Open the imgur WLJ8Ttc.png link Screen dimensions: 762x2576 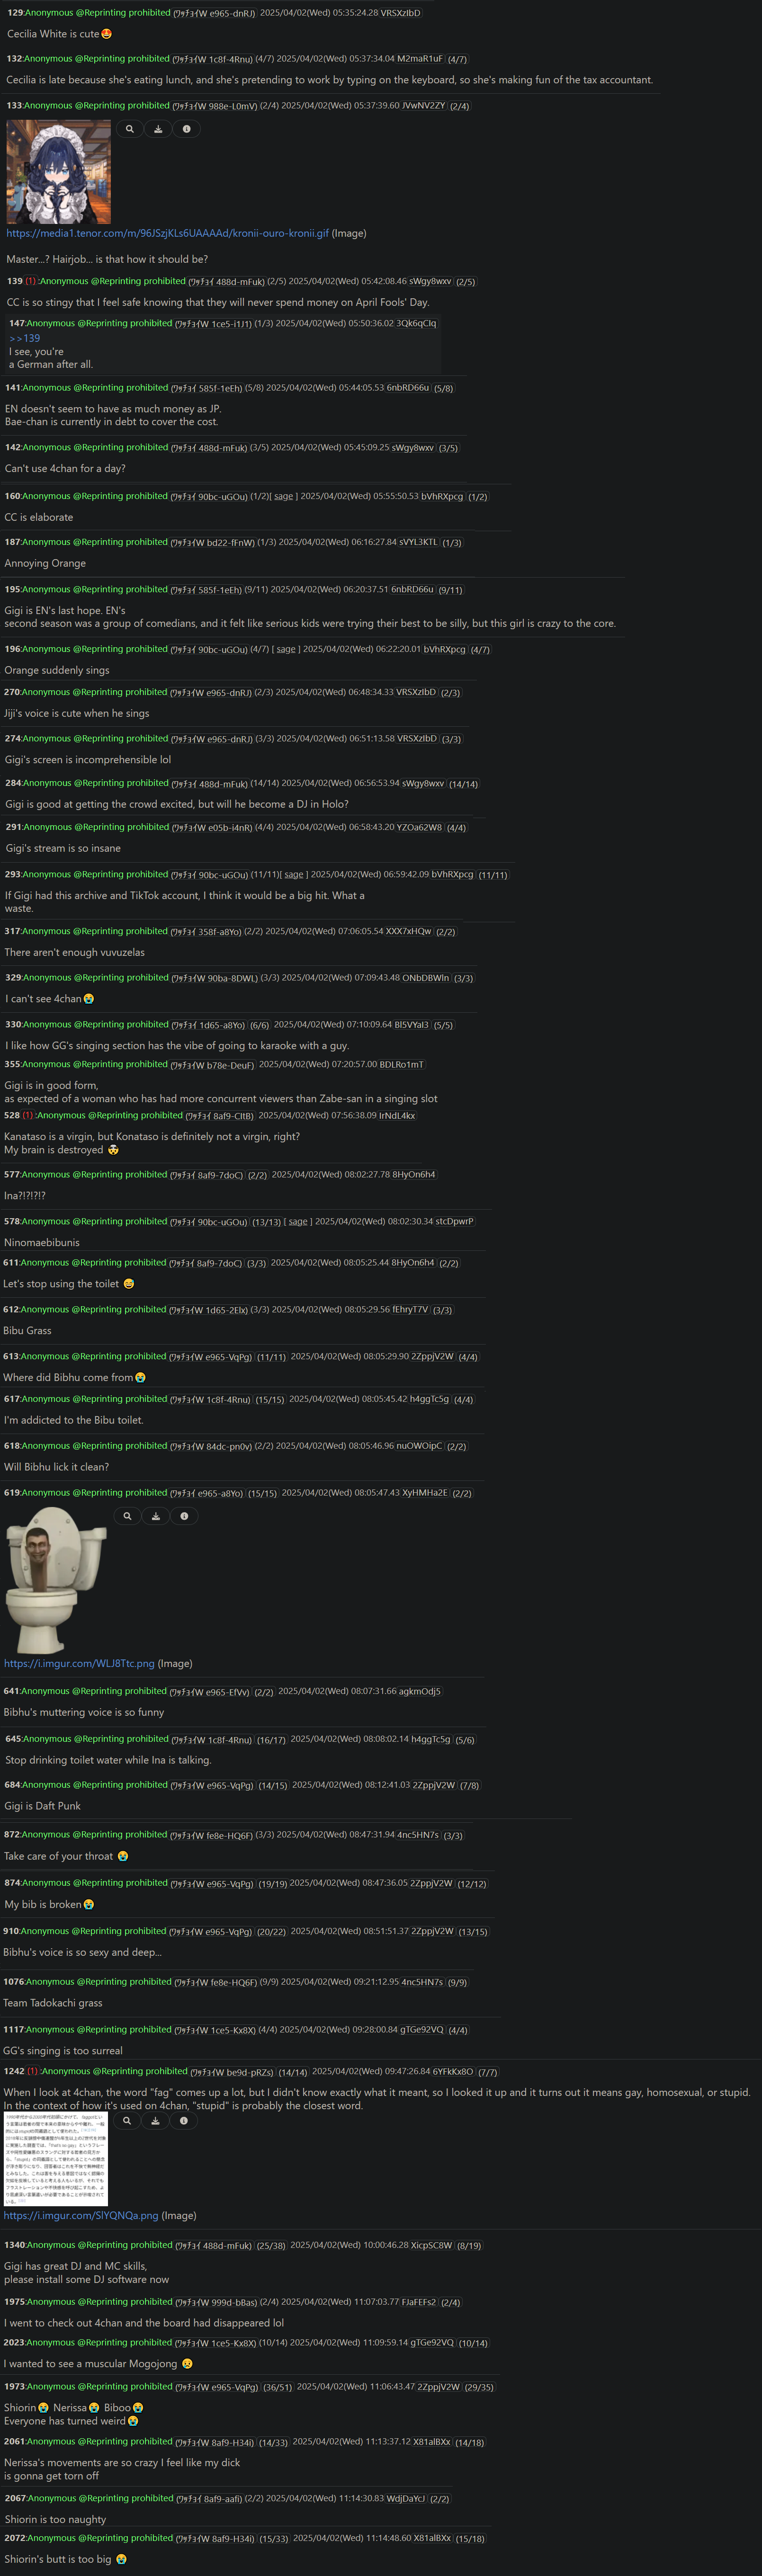tap(79, 1663)
